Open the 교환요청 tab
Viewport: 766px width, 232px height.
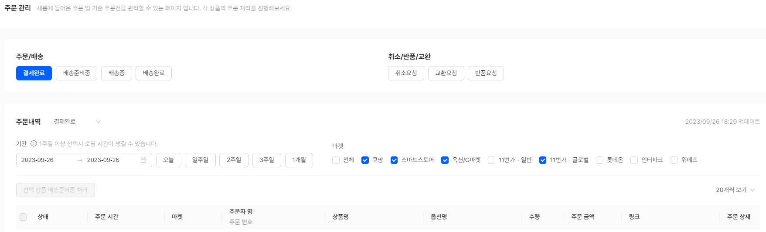tap(446, 73)
